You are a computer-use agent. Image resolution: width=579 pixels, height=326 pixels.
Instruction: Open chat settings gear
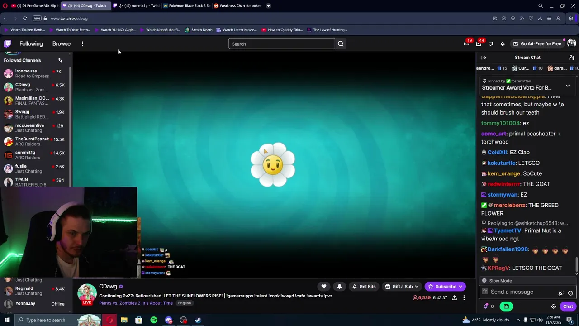coord(553,307)
